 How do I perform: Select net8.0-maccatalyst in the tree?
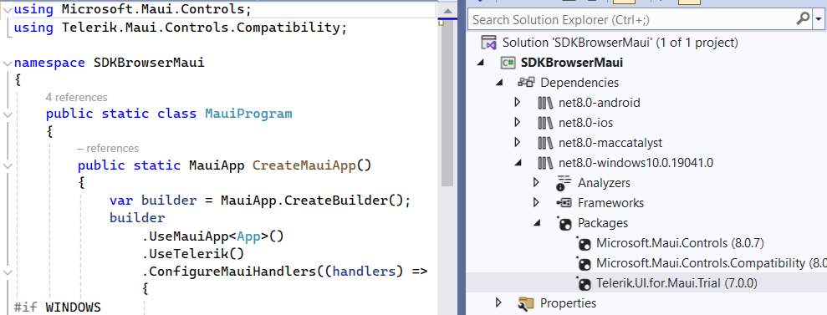pyautogui.click(x=610, y=143)
